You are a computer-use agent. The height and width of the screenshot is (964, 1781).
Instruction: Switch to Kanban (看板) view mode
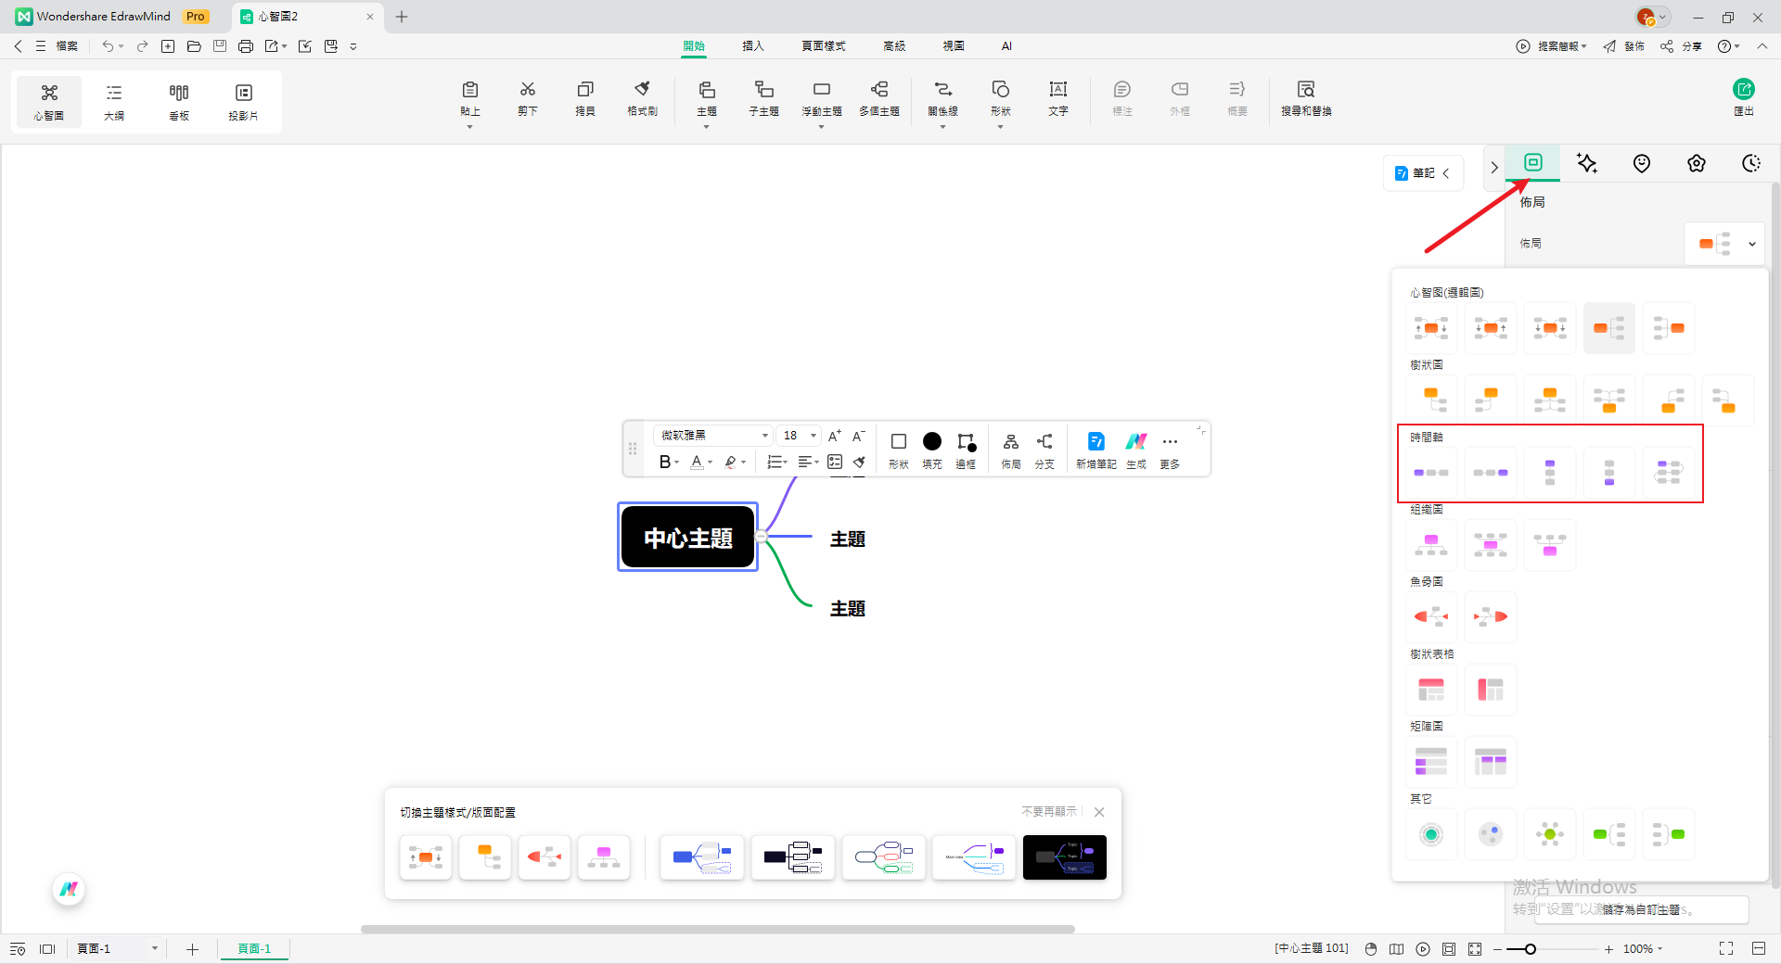click(179, 100)
